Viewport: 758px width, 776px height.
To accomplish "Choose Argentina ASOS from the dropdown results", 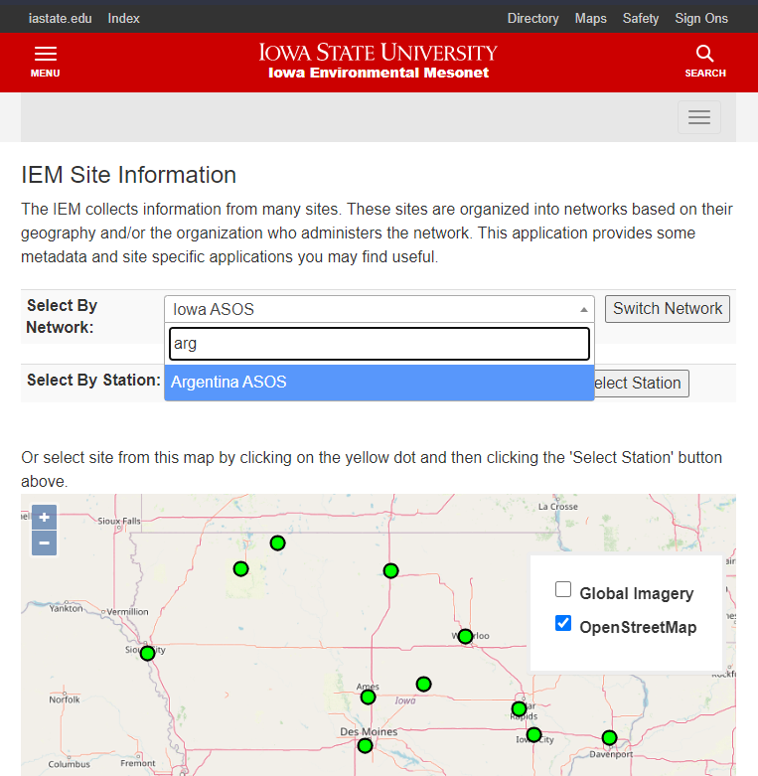I will [379, 383].
